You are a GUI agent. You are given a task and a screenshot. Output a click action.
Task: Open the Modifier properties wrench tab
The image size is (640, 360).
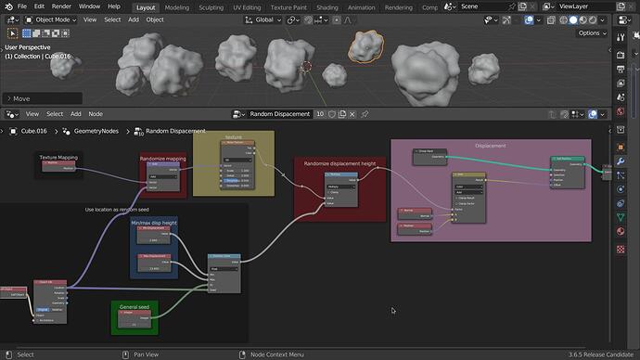621,161
